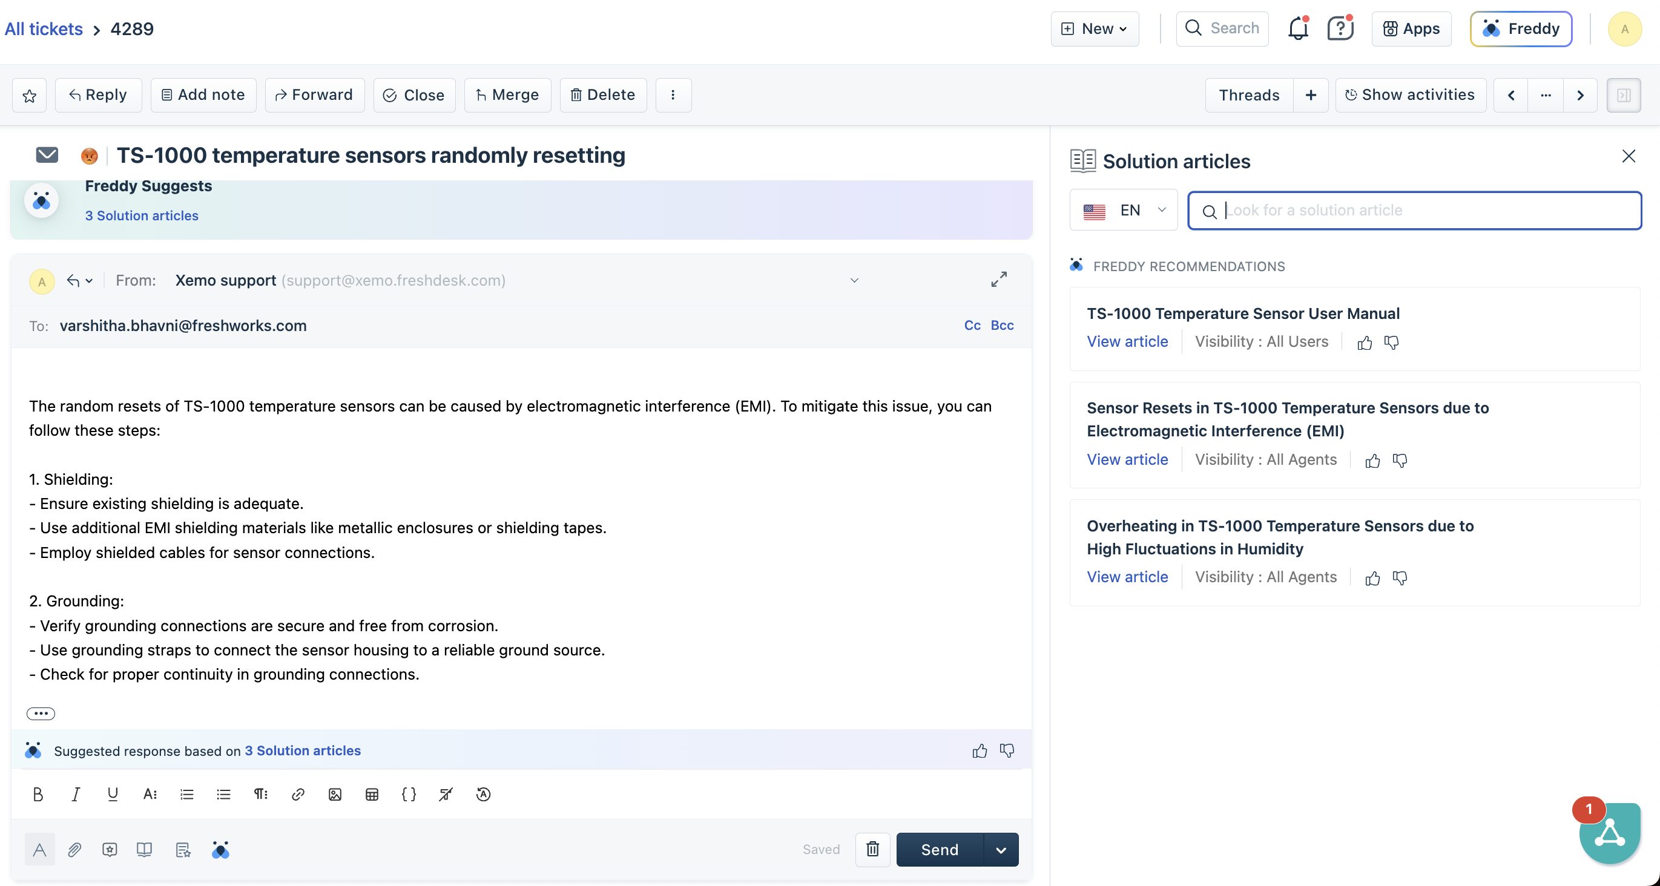This screenshot has height=886, width=1660.
Task: Insert a hyperlink using the link icon
Action: [298, 794]
